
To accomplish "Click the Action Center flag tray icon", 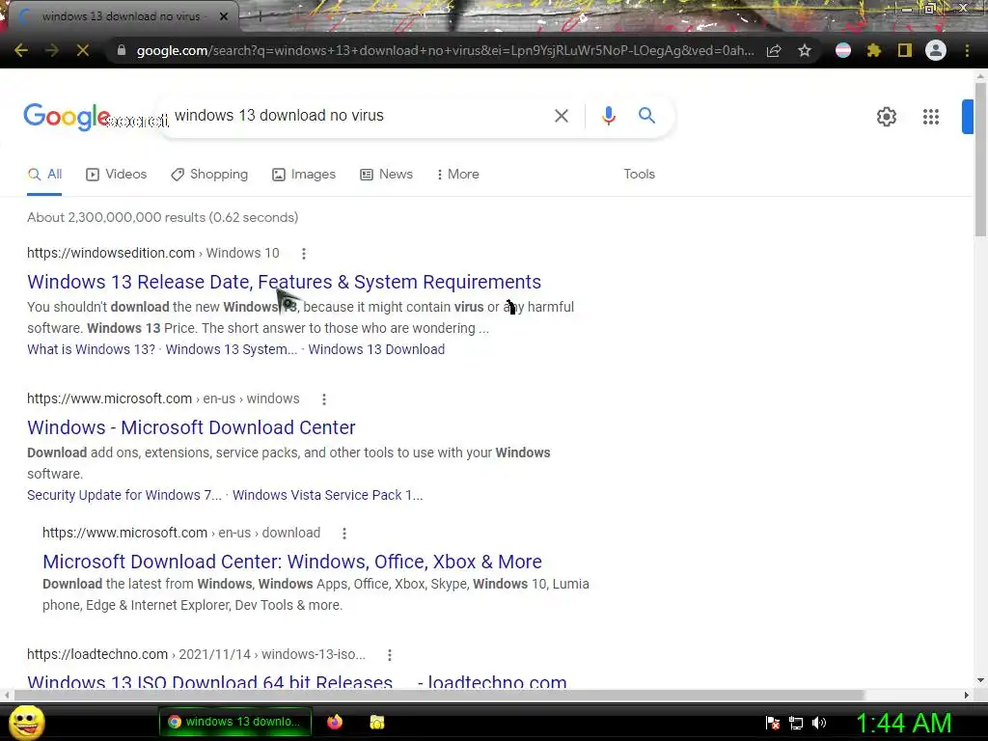I will click(x=773, y=723).
